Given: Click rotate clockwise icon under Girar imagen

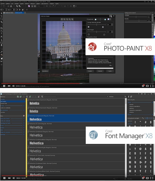Looking at the screenshot, I should pos(104,35).
